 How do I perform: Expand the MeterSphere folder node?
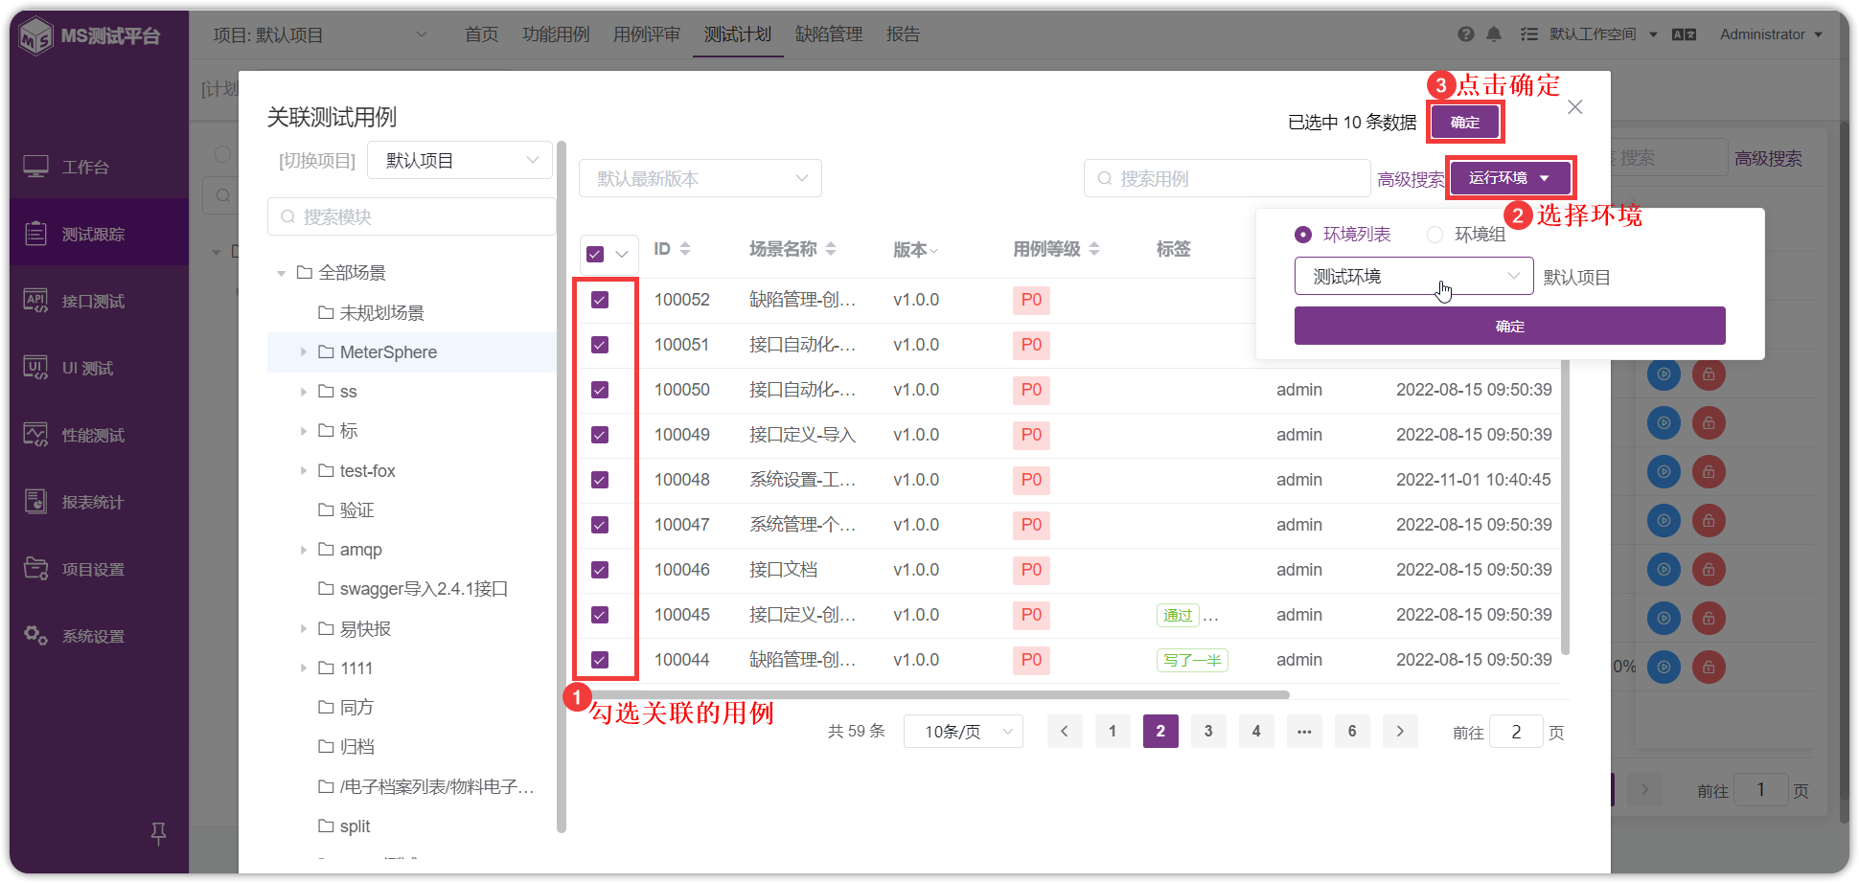[303, 352]
